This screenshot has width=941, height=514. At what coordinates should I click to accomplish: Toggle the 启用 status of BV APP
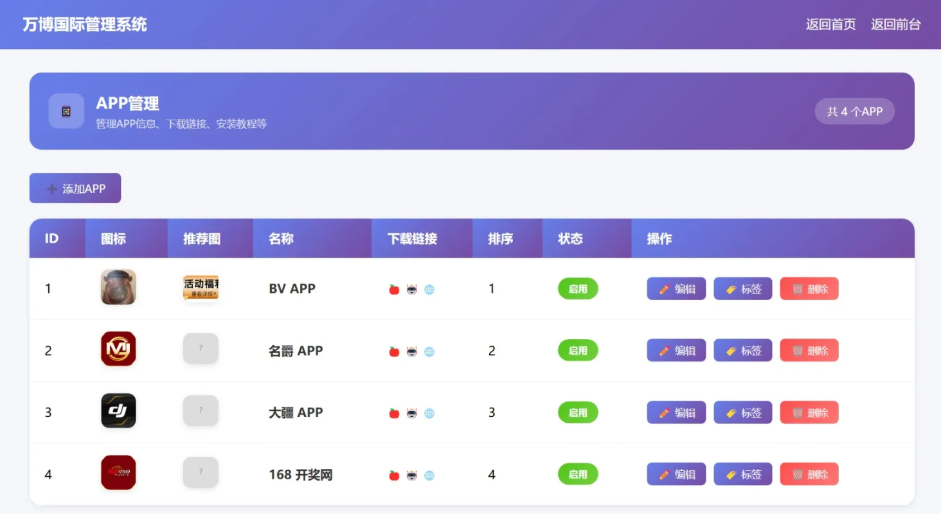click(x=578, y=289)
